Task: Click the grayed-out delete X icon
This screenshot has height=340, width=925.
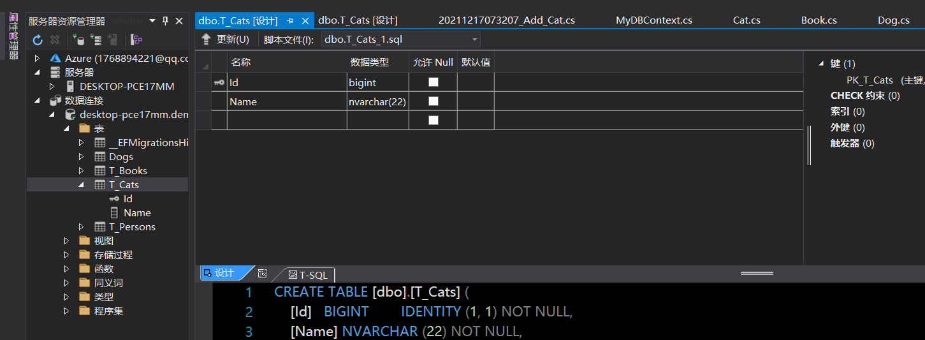Action: [x=55, y=40]
